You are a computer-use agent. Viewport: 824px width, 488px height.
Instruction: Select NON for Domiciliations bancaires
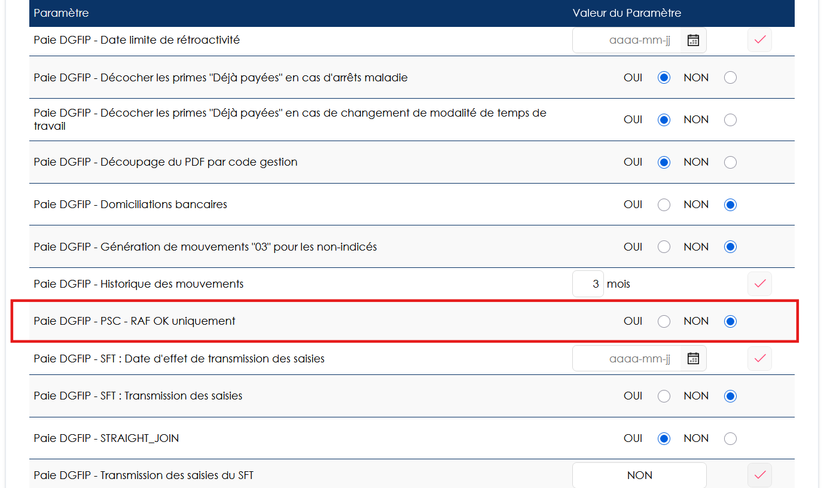point(730,205)
